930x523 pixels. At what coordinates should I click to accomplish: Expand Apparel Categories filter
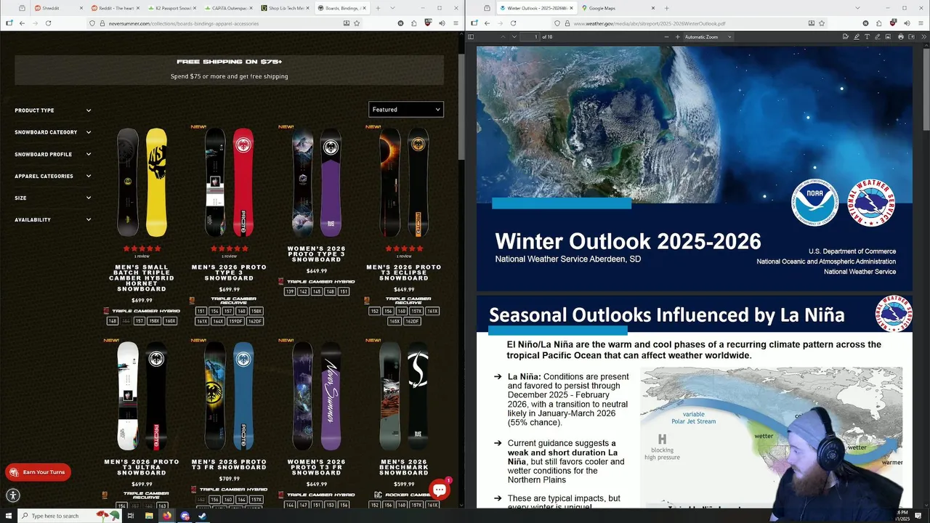[x=53, y=176]
